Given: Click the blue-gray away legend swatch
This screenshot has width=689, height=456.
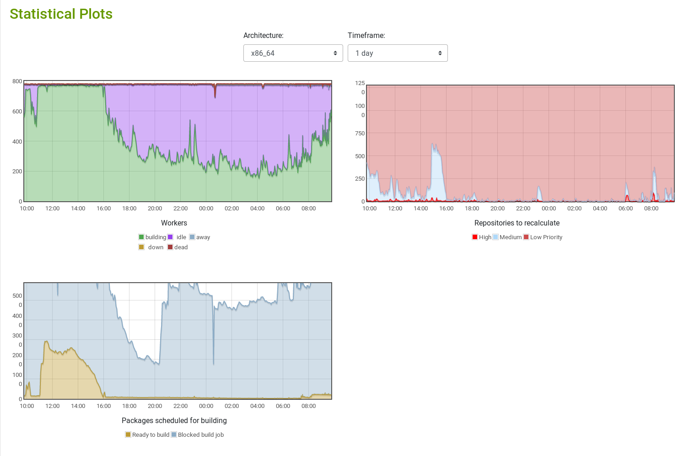Looking at the screenshot, I should coord(192,237).
